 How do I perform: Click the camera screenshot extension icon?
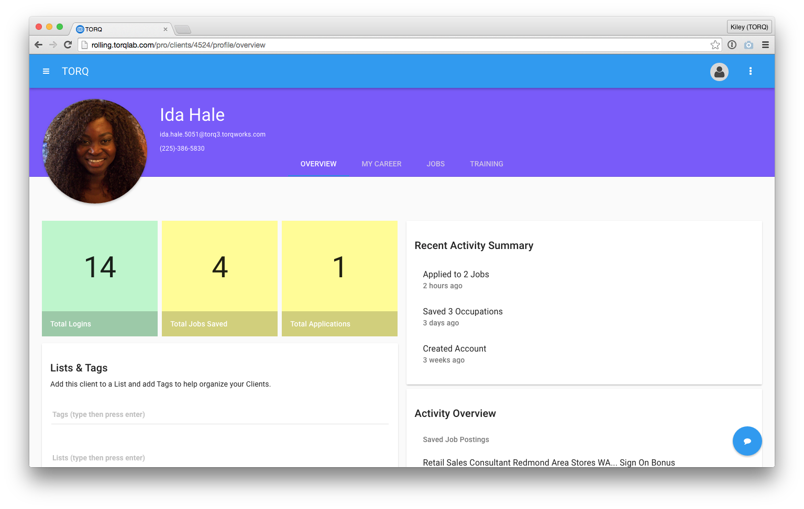(748, 45)
